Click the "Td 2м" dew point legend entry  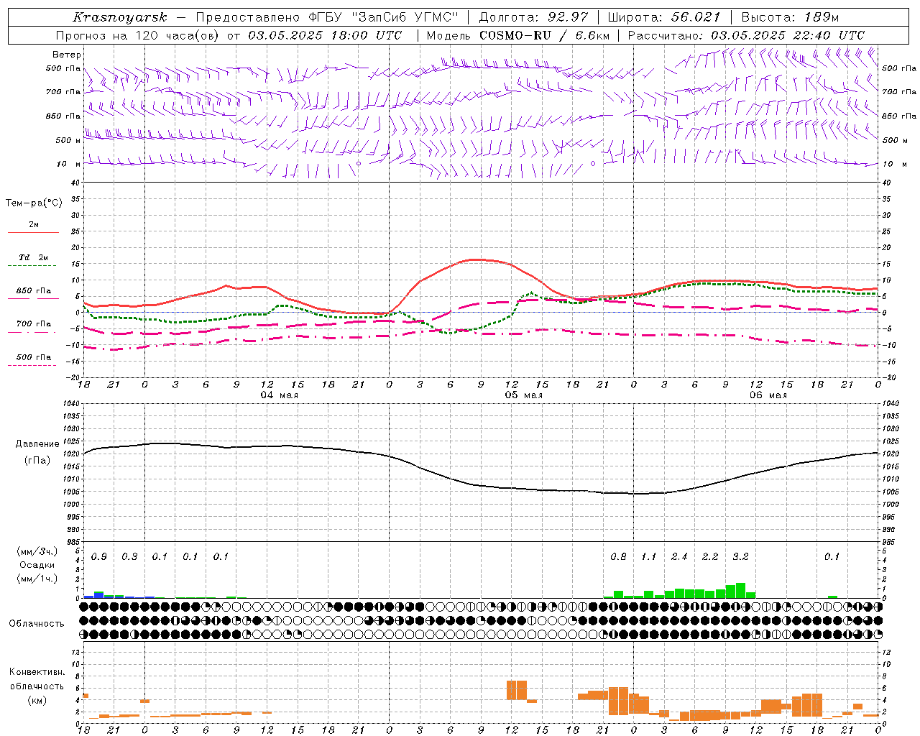[x=34, y=257]
